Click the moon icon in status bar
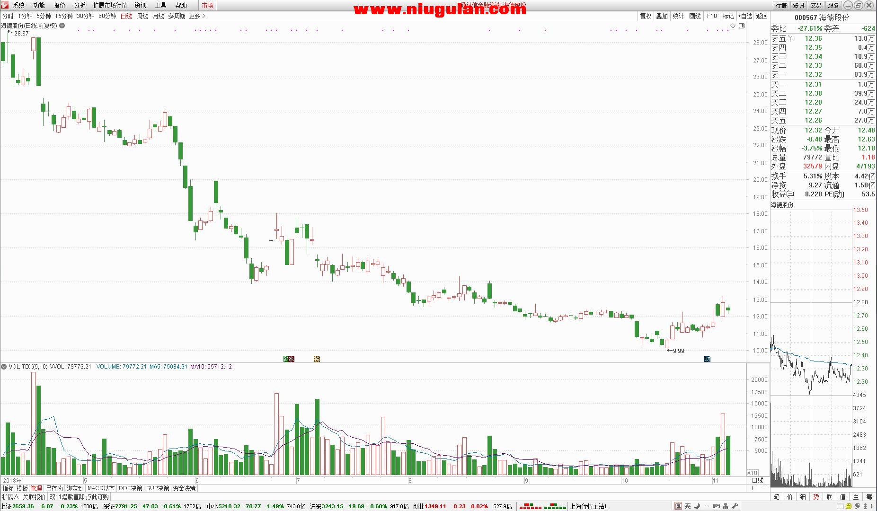This screenshot has height=511, width=877. coord(697,506)
